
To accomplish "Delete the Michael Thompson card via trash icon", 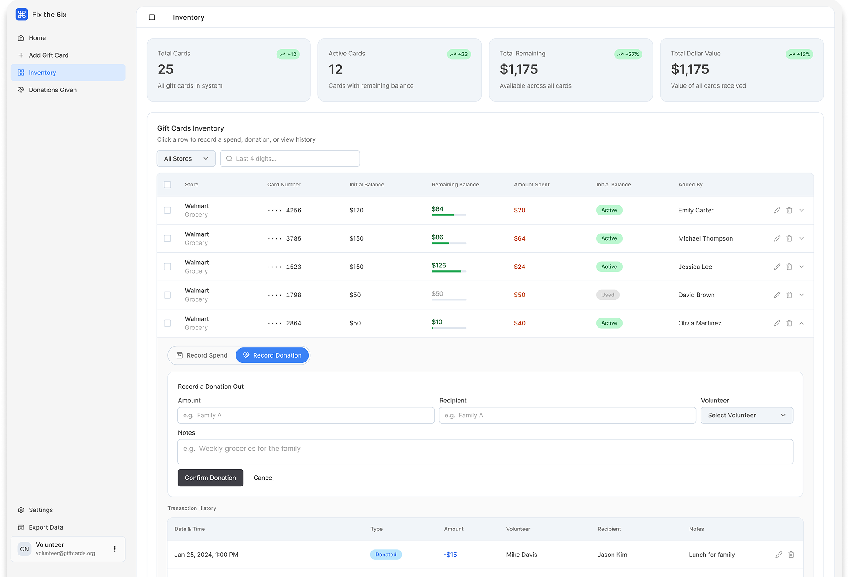I will click(x=789, y=238).
